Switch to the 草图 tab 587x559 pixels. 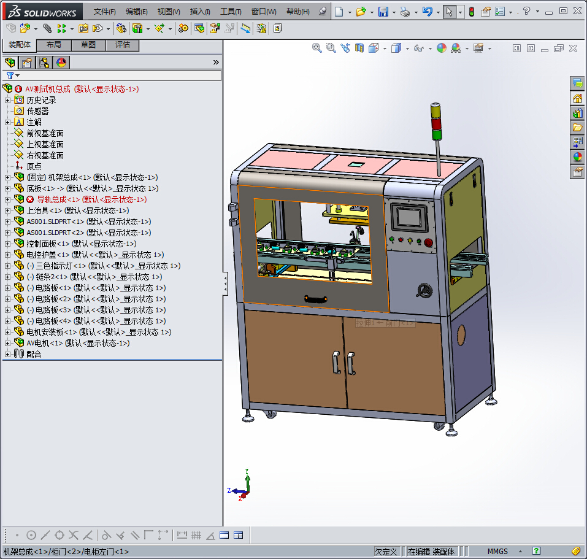coord(88,45)
